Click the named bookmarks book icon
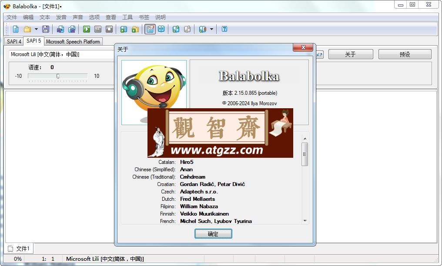Viewport: 442px width, 266px height. [x=202, y=29]
